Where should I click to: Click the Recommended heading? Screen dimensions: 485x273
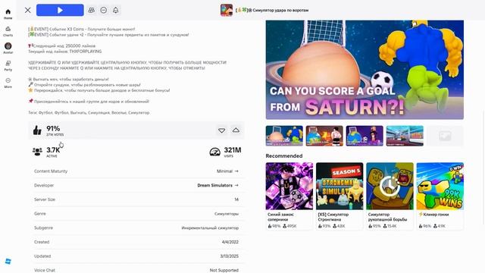(284, 155)
